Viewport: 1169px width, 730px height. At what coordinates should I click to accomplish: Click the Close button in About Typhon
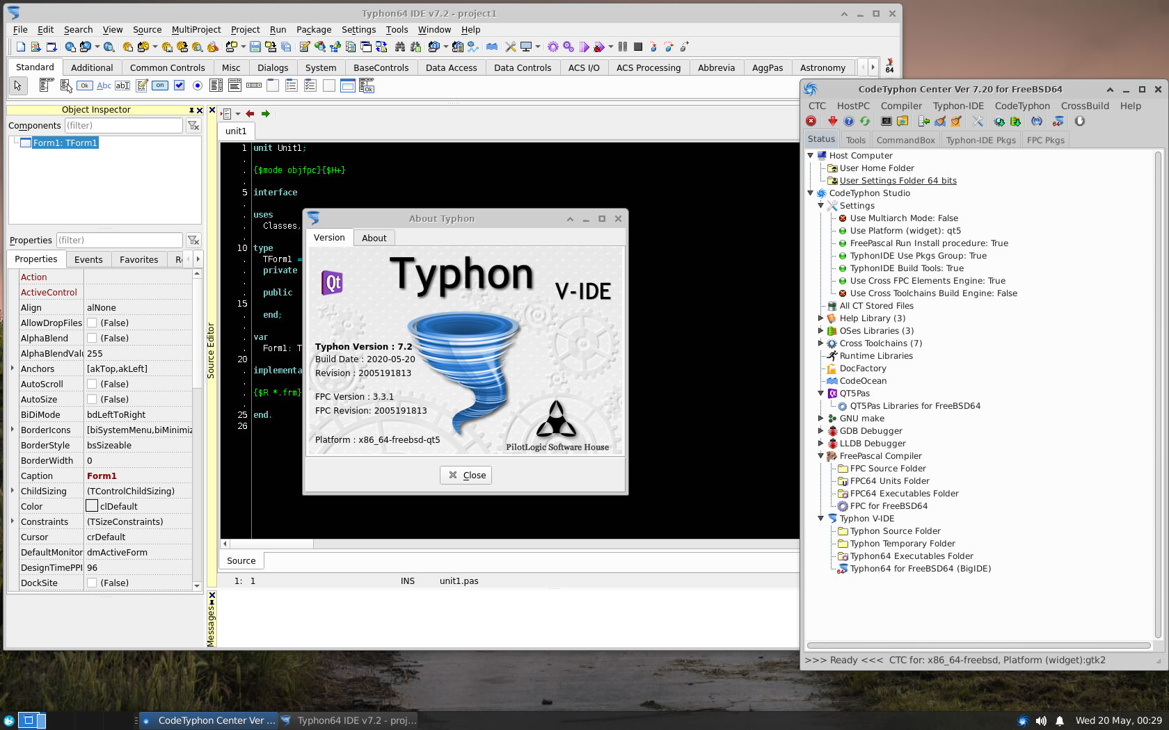pos(466,476)
